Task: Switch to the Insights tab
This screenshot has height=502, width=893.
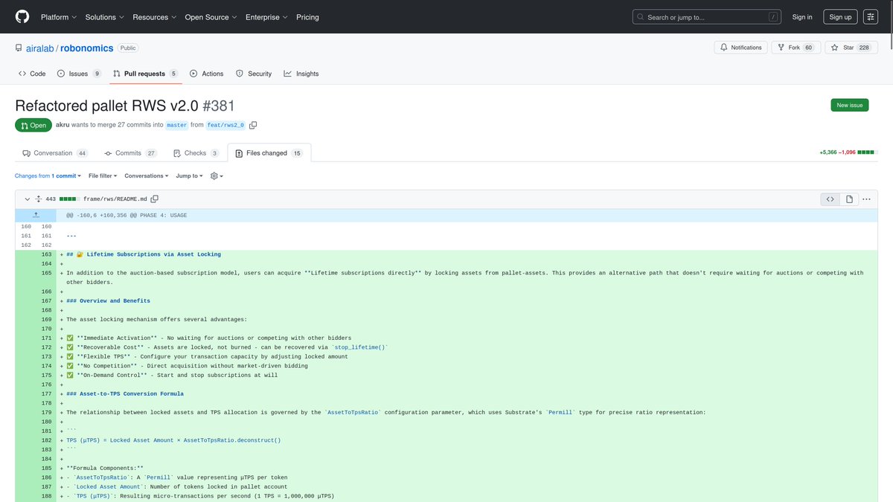Action: pyautogui.click(x=301, y=74)
